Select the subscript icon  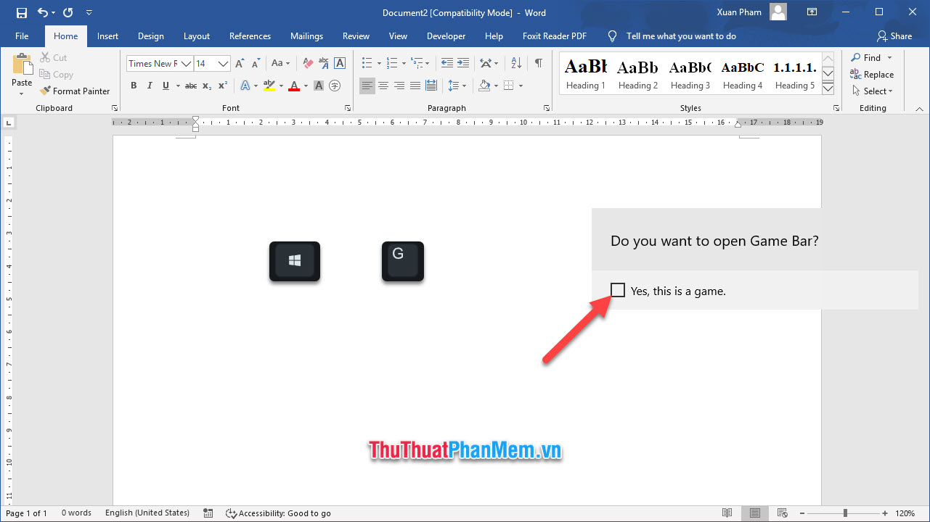(205, 86)
